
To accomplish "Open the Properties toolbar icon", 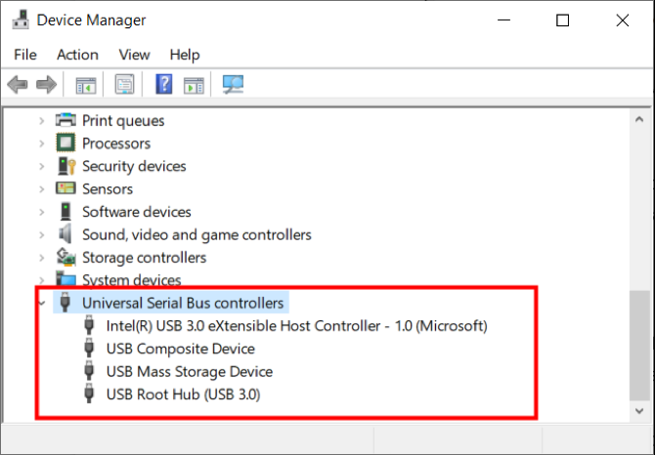I will (x=124, y=85).
